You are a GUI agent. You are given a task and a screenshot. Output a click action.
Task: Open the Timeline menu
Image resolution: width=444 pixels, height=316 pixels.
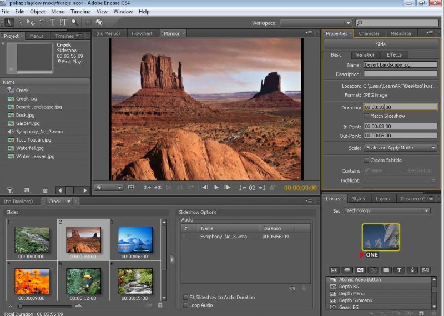click(80, 11)
